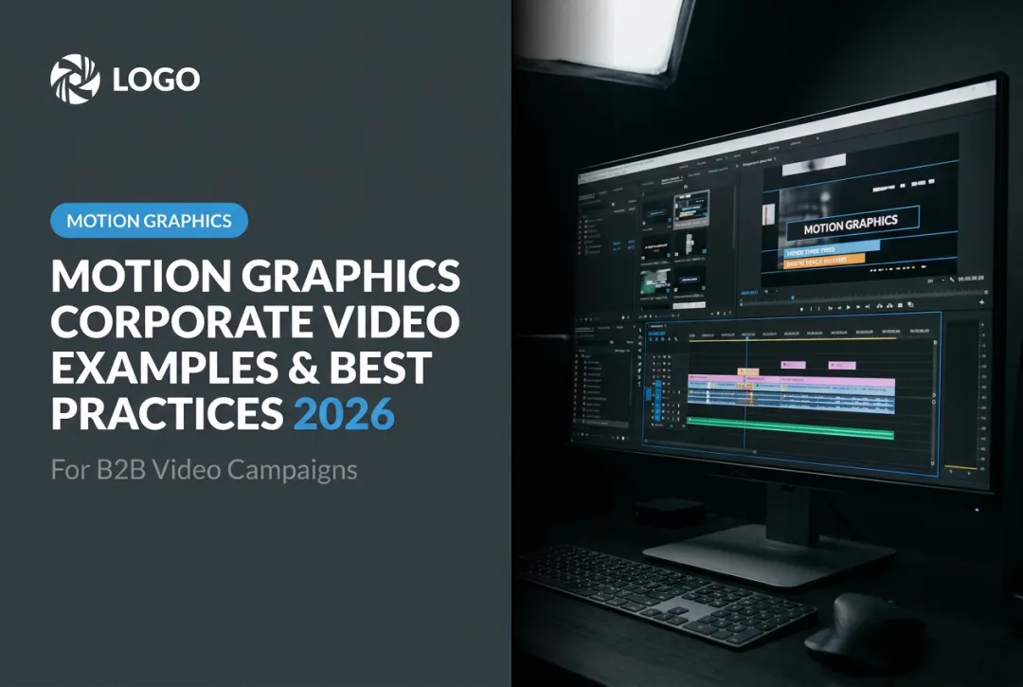Select the blue lower-third bar in the preview
This screenshot has height=687, width=1023.
coord(832,249)
